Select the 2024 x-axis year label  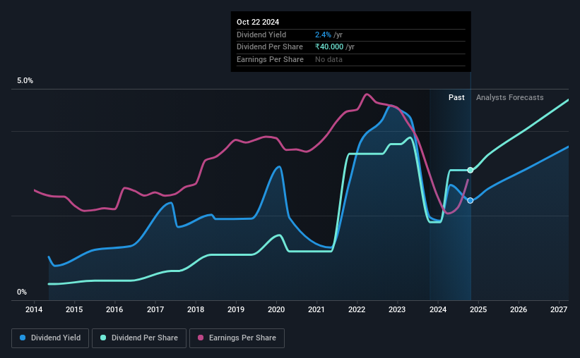click(438, 309)
